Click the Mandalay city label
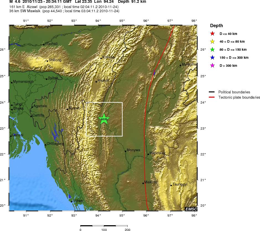Image resolution: width=260 pixels, height=231 pixels. tap(157, 153)
